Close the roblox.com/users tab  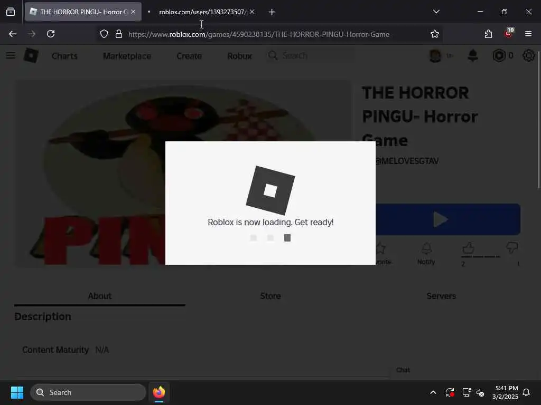(252, 12)
